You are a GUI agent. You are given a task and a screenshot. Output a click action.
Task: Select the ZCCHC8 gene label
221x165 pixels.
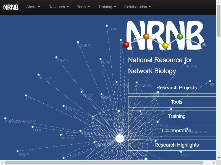[x=144, y=86]
